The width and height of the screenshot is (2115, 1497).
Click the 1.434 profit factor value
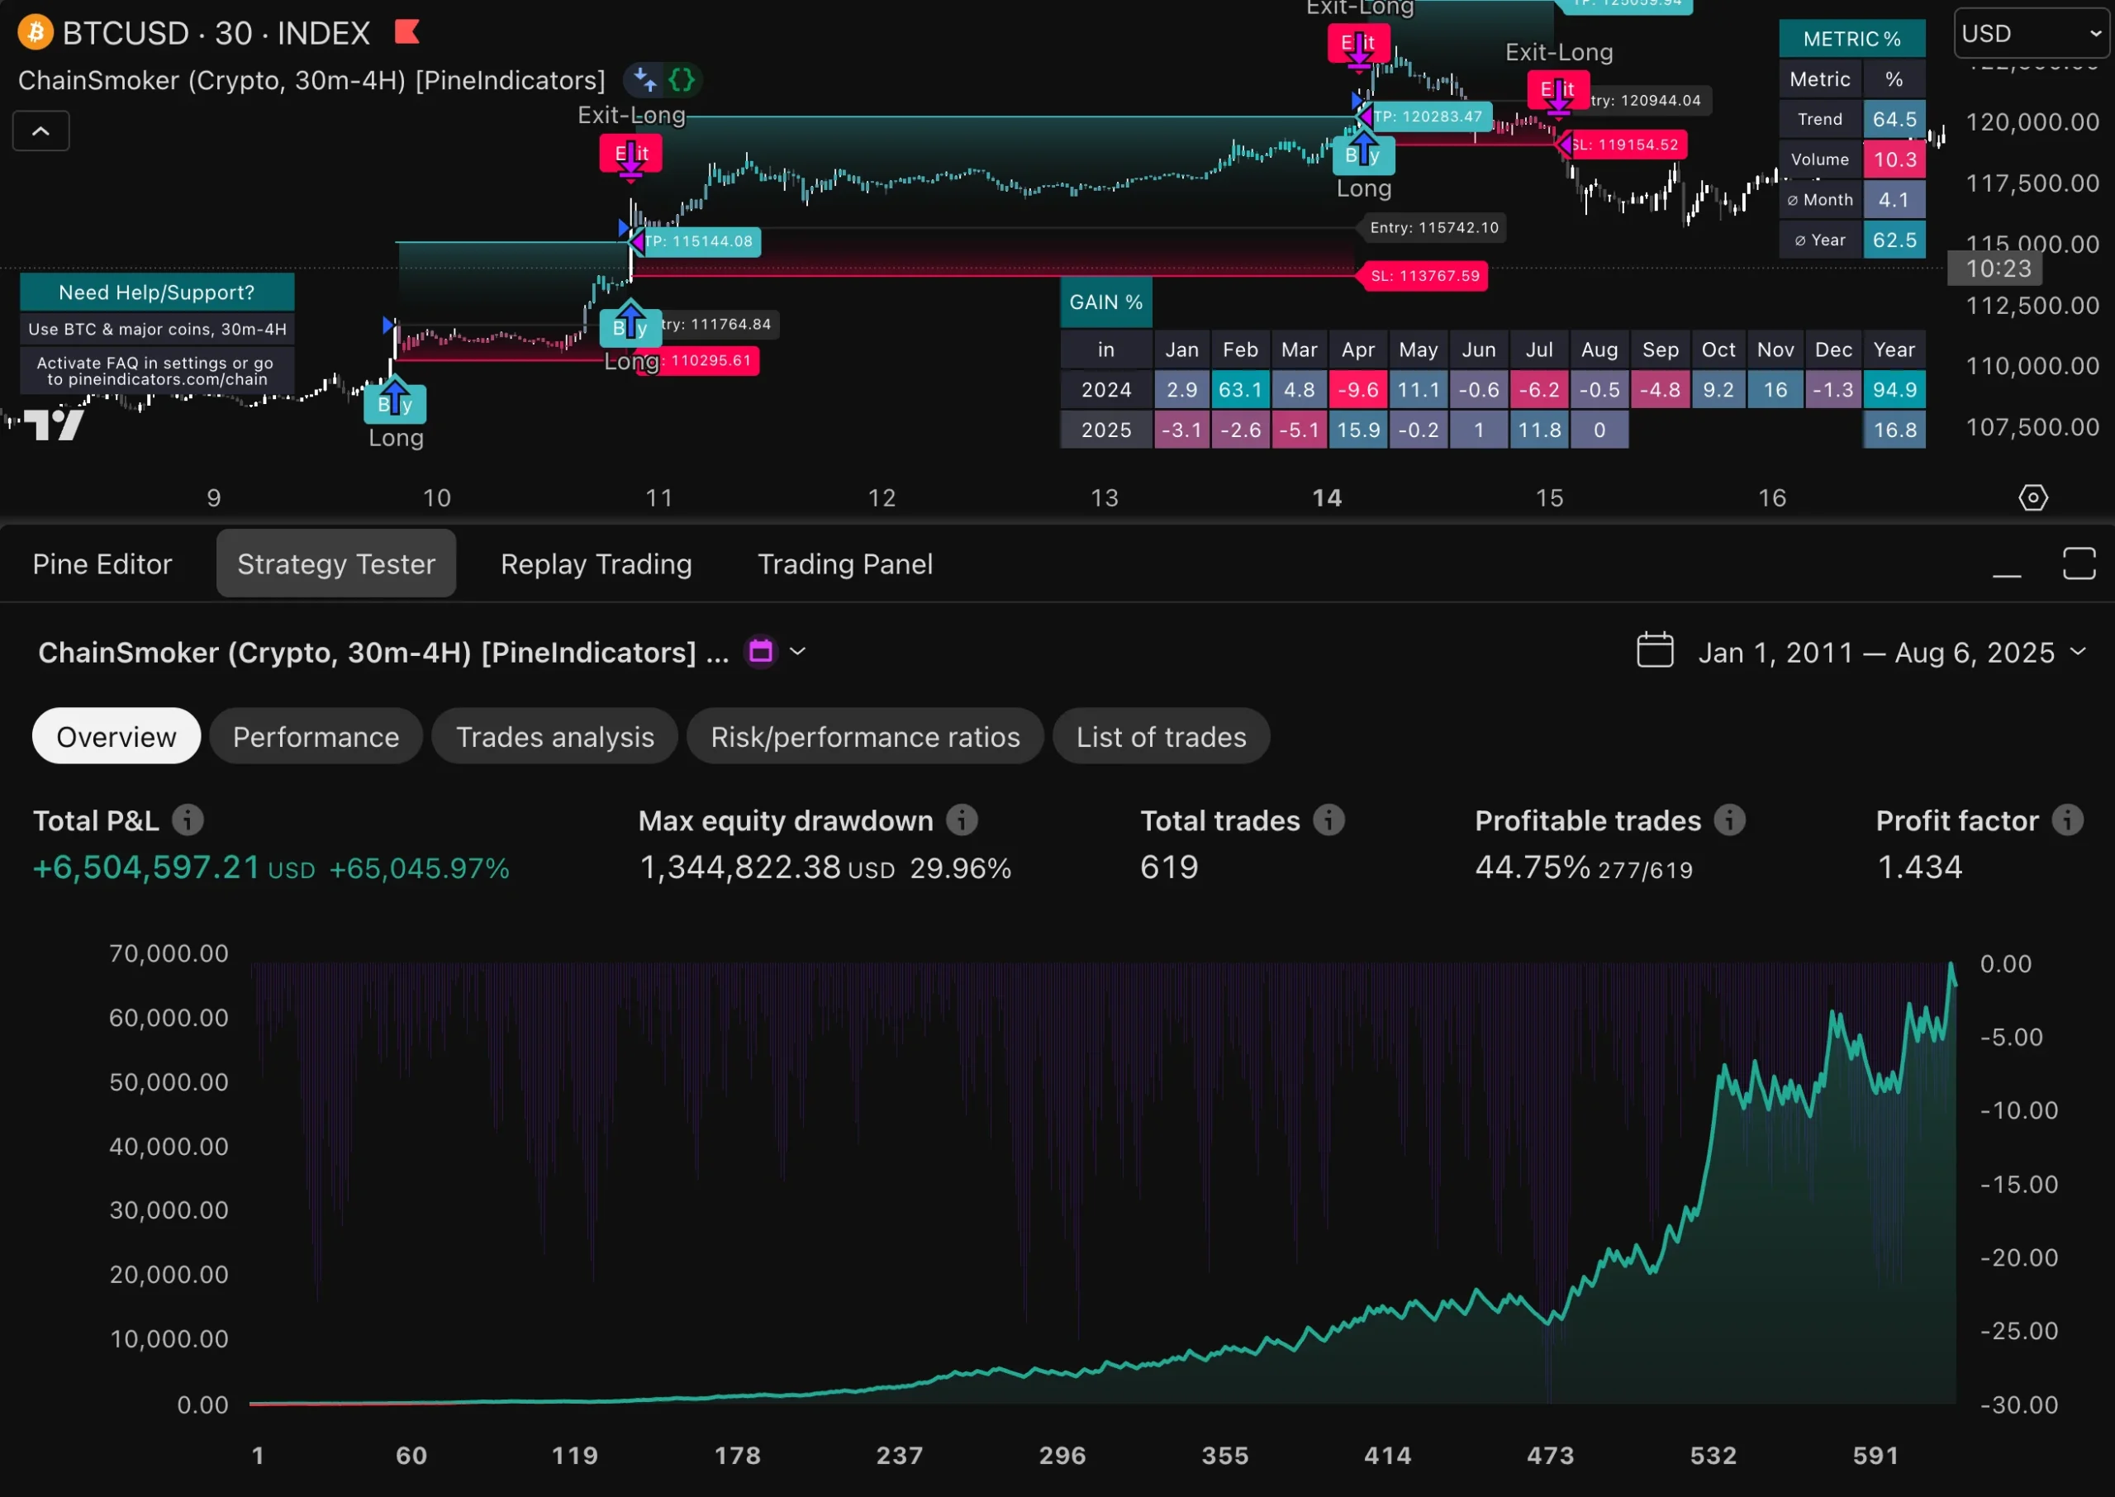(x=1920, y=867)
